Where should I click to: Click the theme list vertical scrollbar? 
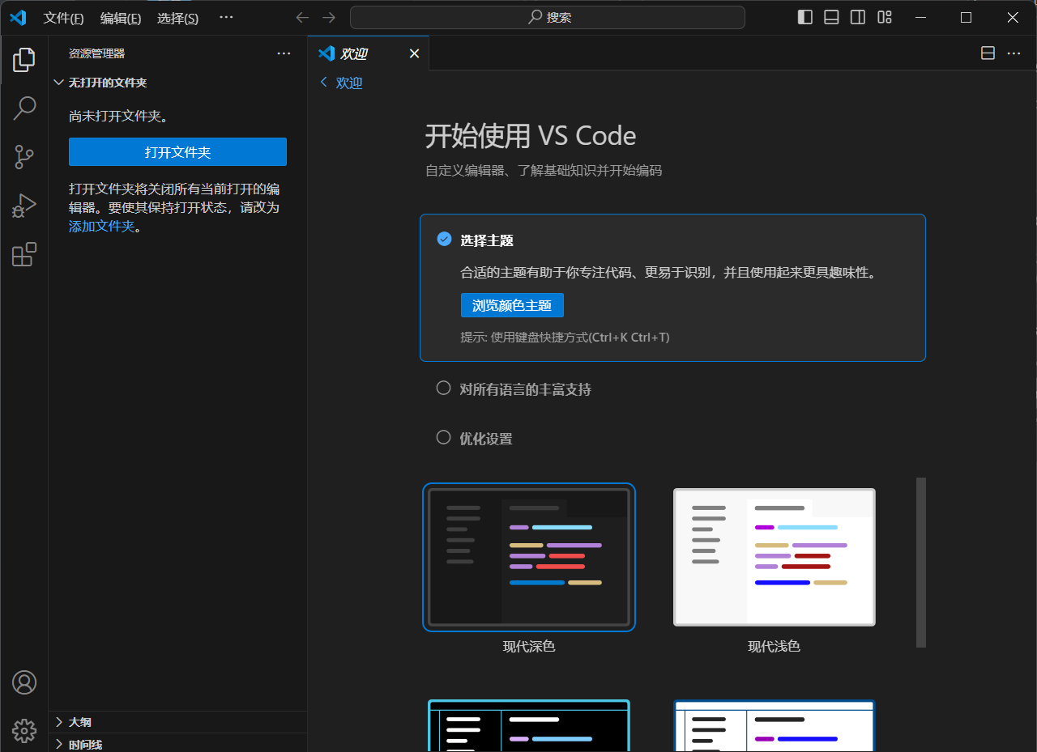tap(921, 563)
